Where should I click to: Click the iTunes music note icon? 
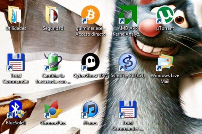pos(90,109)
